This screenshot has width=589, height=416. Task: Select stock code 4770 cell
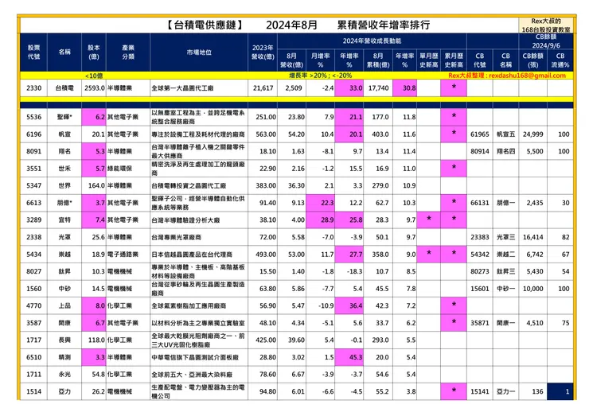(x=33, y=305)
